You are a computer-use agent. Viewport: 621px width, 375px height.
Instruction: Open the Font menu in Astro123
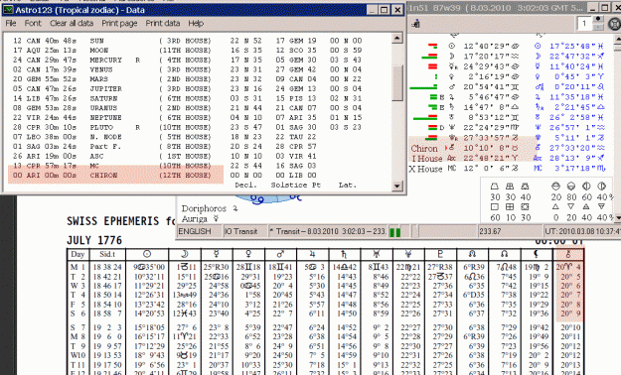33,24
